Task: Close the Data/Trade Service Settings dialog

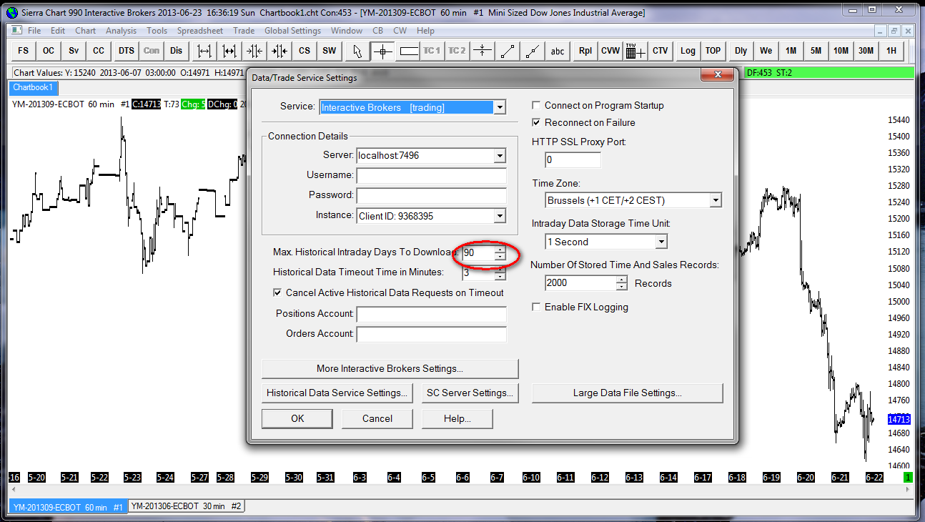Action: coord(717,75)
